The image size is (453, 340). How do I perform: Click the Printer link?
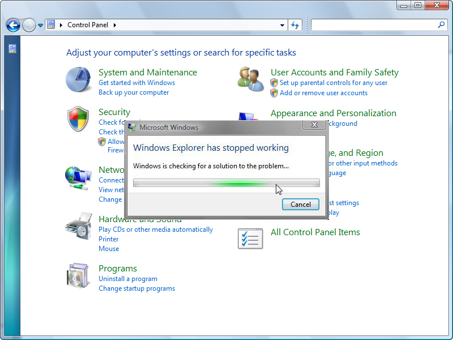108,239
